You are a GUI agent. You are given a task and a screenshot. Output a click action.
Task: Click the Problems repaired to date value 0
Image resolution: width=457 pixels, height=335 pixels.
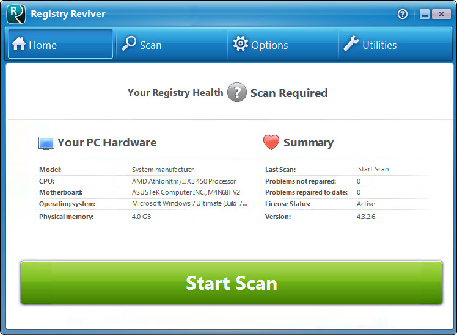coord(359,192)
